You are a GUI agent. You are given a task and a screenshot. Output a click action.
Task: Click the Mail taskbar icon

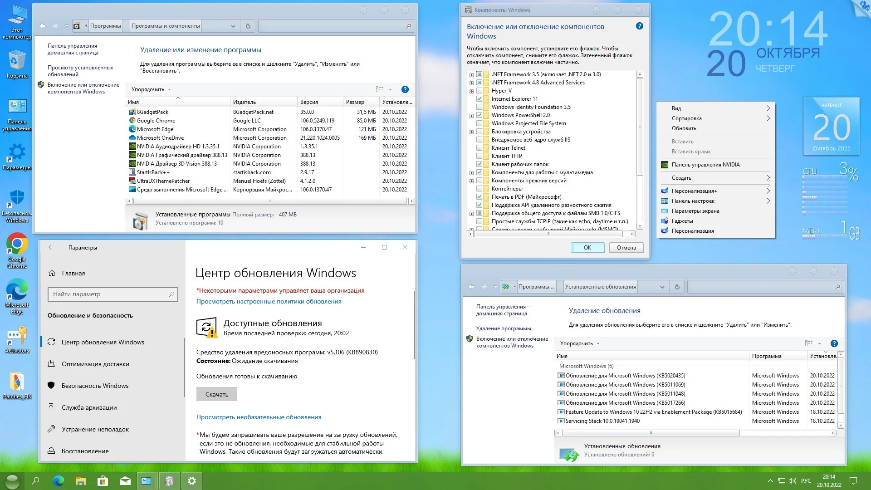point(125,481)
